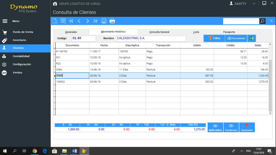Click the Separados flag button
Screen dimensions: 276x155
[x=247, y=127]
